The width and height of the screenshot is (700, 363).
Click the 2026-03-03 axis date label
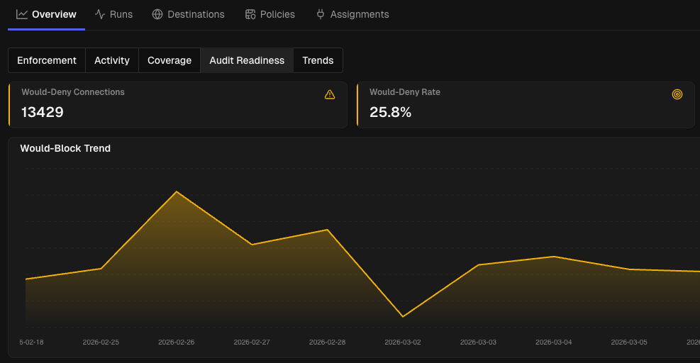click(478, 342)
